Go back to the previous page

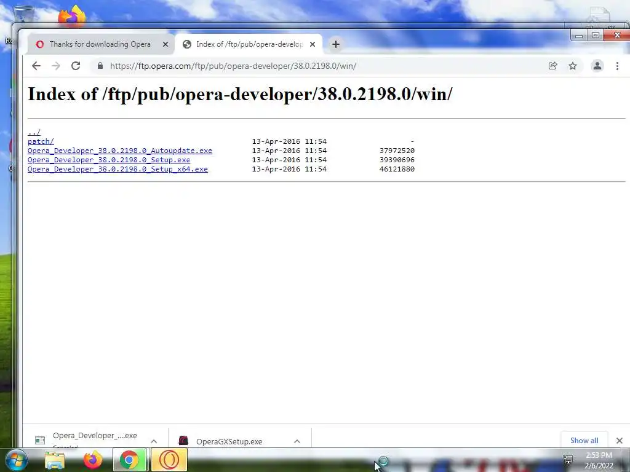pyautogui.click(x=36, y=66)
